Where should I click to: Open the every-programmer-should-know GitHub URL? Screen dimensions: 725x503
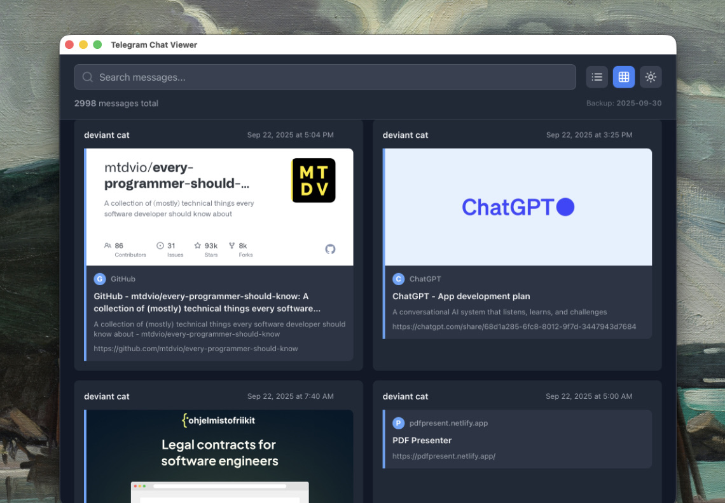coord(196,349)
